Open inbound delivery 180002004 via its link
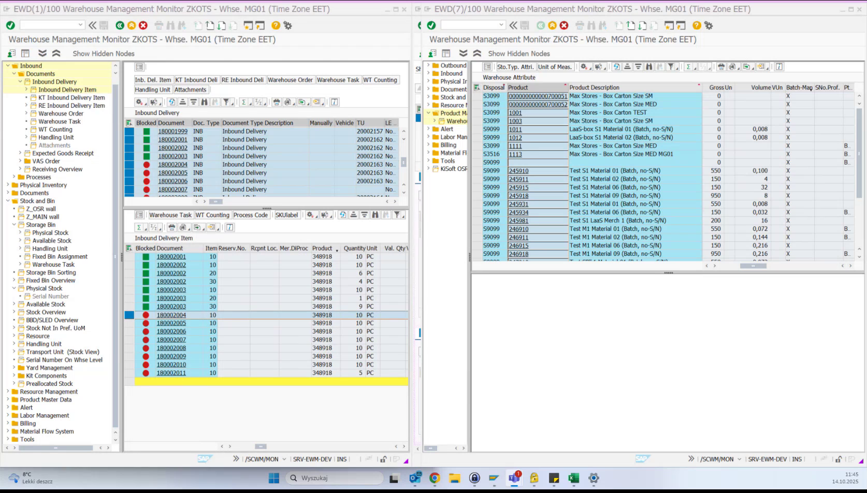Screen dimensions: 867x493 tap(172, 164)
